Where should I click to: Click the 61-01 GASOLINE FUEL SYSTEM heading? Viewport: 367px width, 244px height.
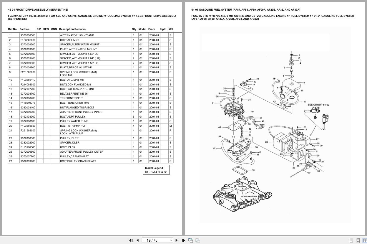pyautogui.click(x=246, y=10)
